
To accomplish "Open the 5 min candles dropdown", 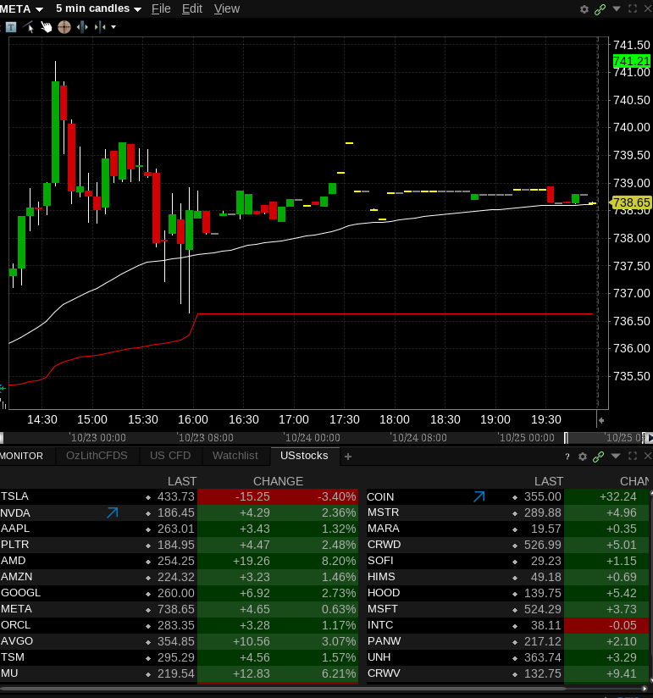I will point(98,8).
